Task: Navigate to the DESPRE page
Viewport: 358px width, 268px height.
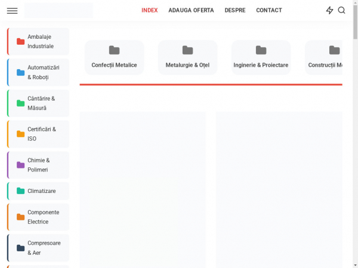Action: (x=235, y=10)
